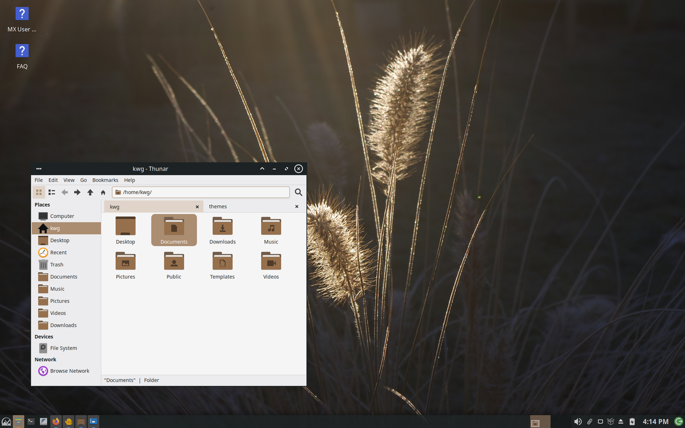Open Browse Network in the sidebar
The image size is (685, 428).
click(x=70, y=370)
